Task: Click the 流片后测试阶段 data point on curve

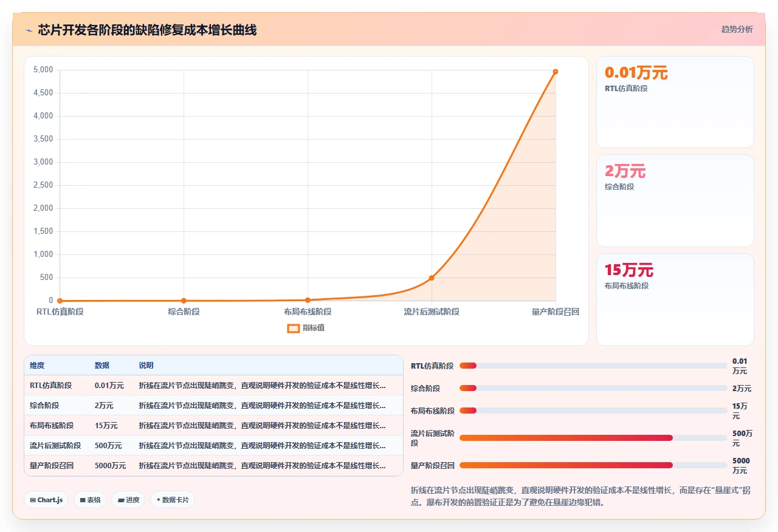Action: (x=432, y=278)
